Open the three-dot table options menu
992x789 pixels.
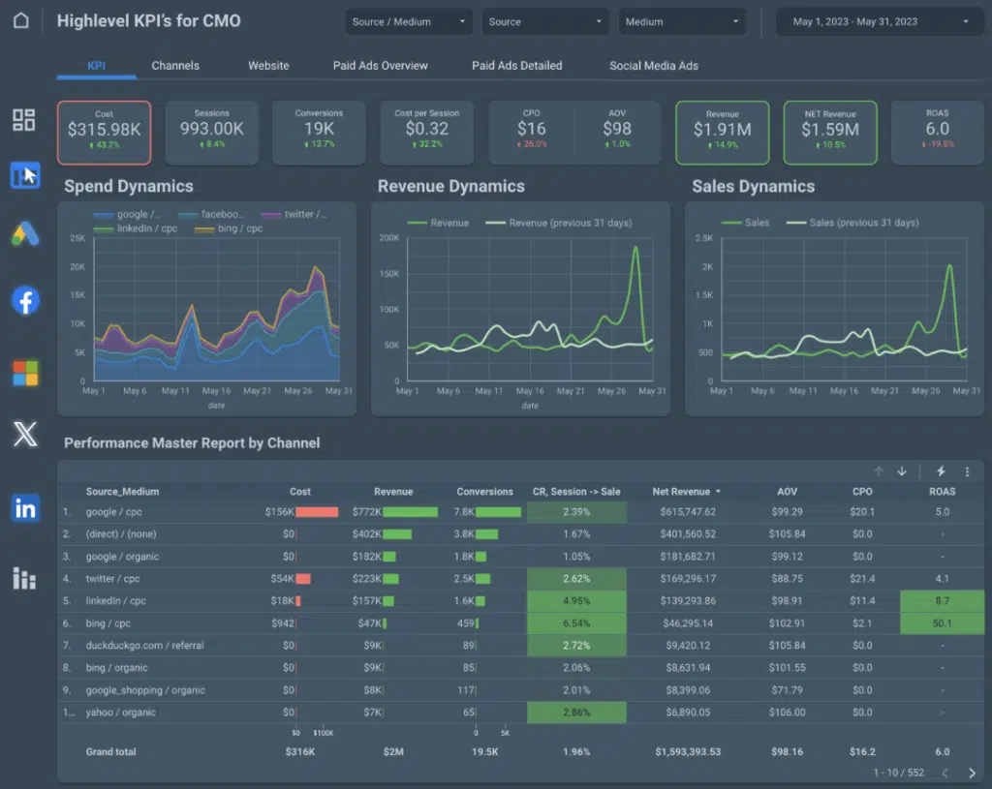[967, 471]
